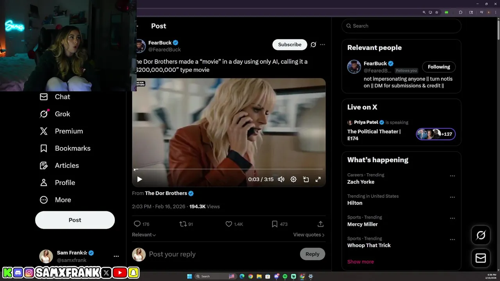Open video playback settings gear
The width and height of the screenshot is (500, 281).
click(x=293, y=179)
